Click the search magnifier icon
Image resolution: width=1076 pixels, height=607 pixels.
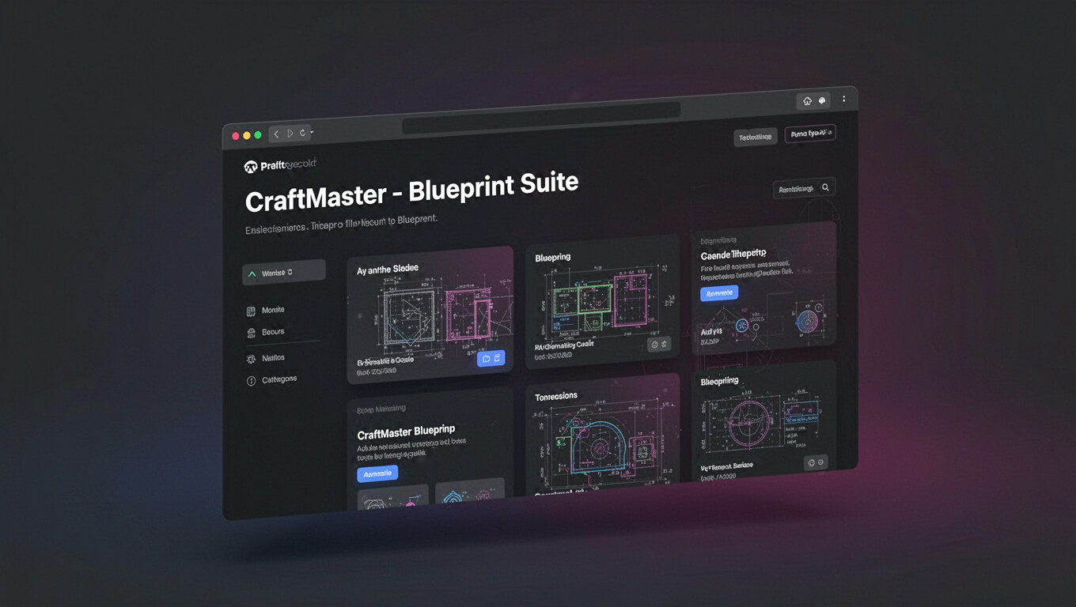coord(825,188)
